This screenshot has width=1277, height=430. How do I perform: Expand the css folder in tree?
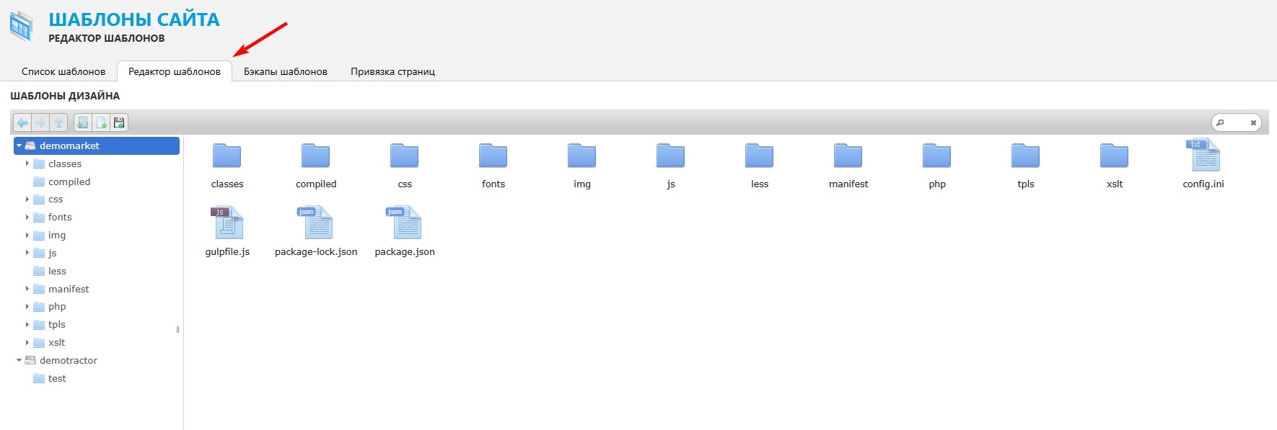tap(27, 199)
